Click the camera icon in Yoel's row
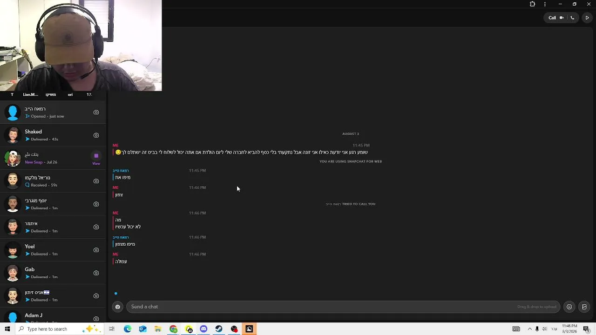The width and height of the screenshot is (596, 335). 96,250
